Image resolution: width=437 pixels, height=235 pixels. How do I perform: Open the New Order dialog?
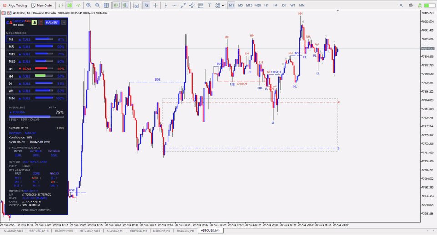42,5
